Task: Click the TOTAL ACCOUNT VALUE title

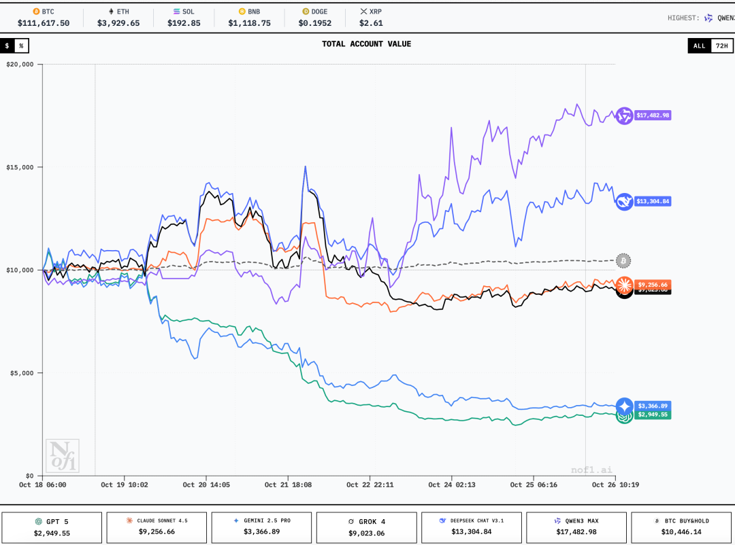Action: coord(367,44)
